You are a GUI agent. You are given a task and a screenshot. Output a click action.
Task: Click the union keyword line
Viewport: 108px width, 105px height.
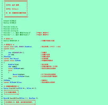[10, 70]
